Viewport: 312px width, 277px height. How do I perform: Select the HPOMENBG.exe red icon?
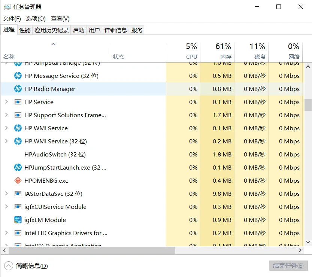[x=18, y=181]
